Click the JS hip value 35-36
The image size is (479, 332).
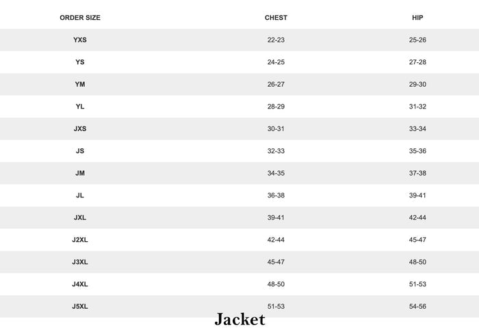[417, 151]
